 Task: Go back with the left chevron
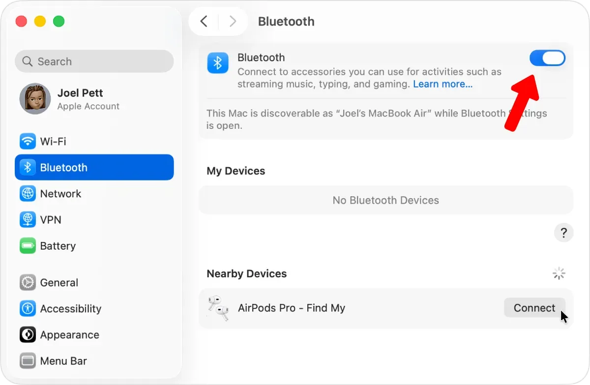[x=204, y=22]
